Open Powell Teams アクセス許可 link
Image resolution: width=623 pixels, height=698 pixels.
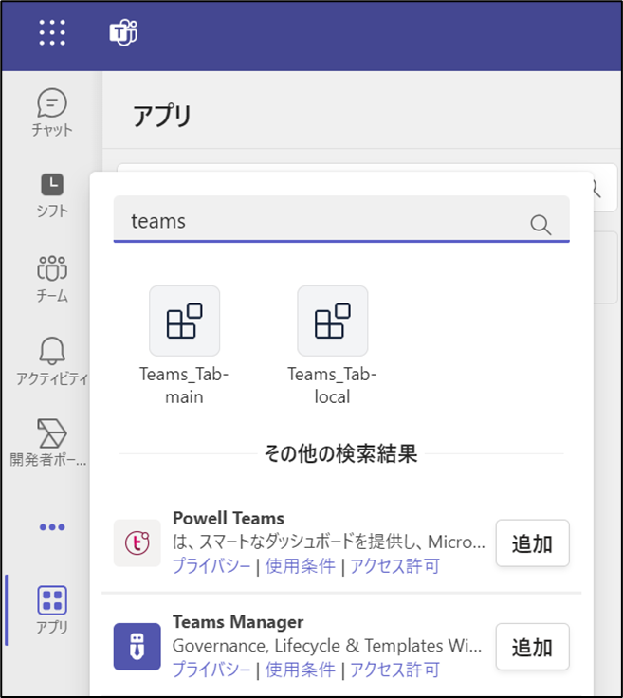click(394, 566)
